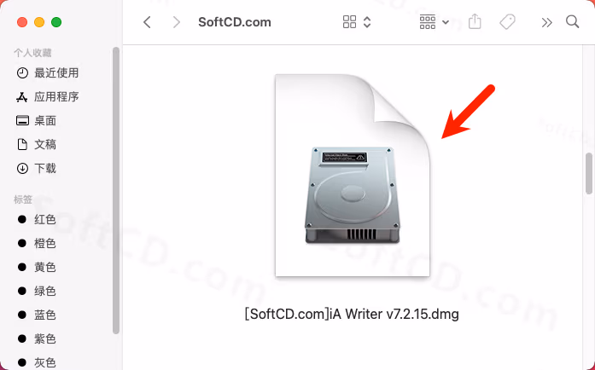
Task: Select 文稿 in the sidebar
Action: click(x=37, y=144)
